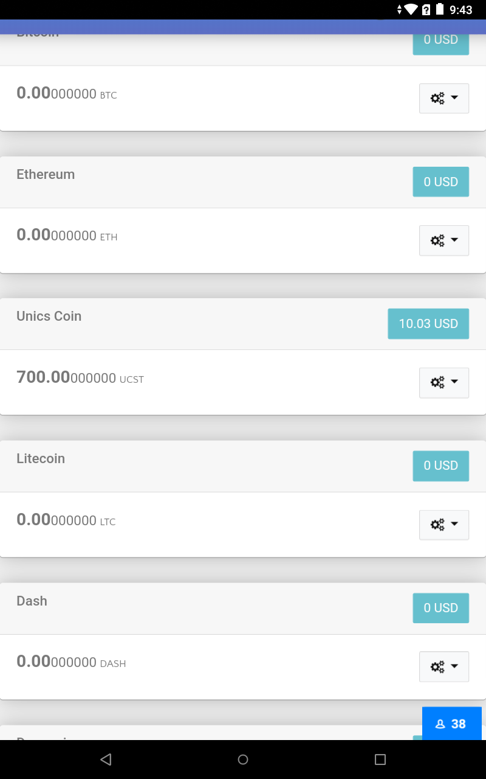The width and height of the screenshot is (486, 779).
Task: Click the 0 USD button for Dash
Action: [x=441, y=607]
